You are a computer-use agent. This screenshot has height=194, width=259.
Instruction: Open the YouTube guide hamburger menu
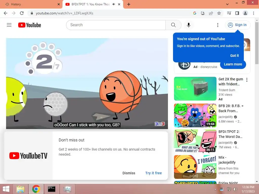click(9, 25)
